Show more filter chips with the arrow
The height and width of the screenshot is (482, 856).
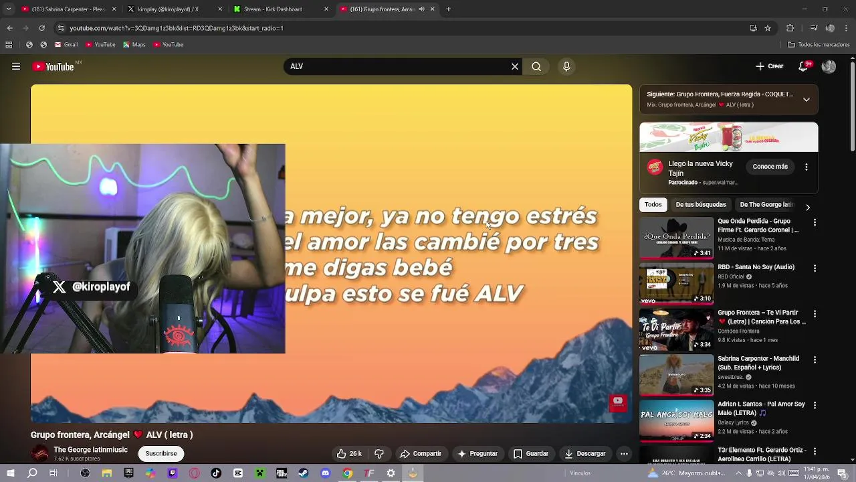pyautogui.click(x=808, y=207)
